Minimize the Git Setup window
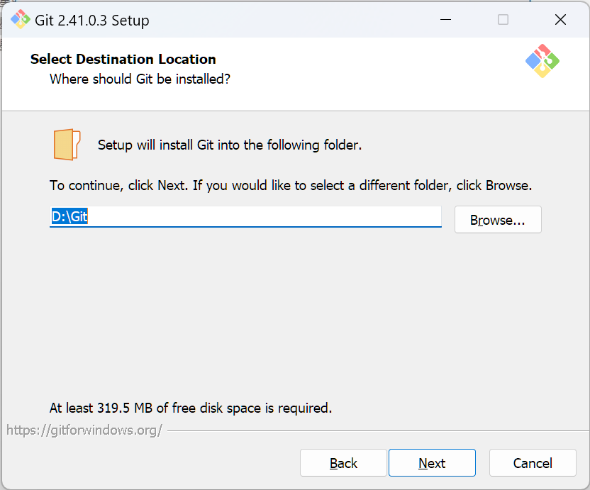This screenshot has height=490, width=590. pos(445,20)
